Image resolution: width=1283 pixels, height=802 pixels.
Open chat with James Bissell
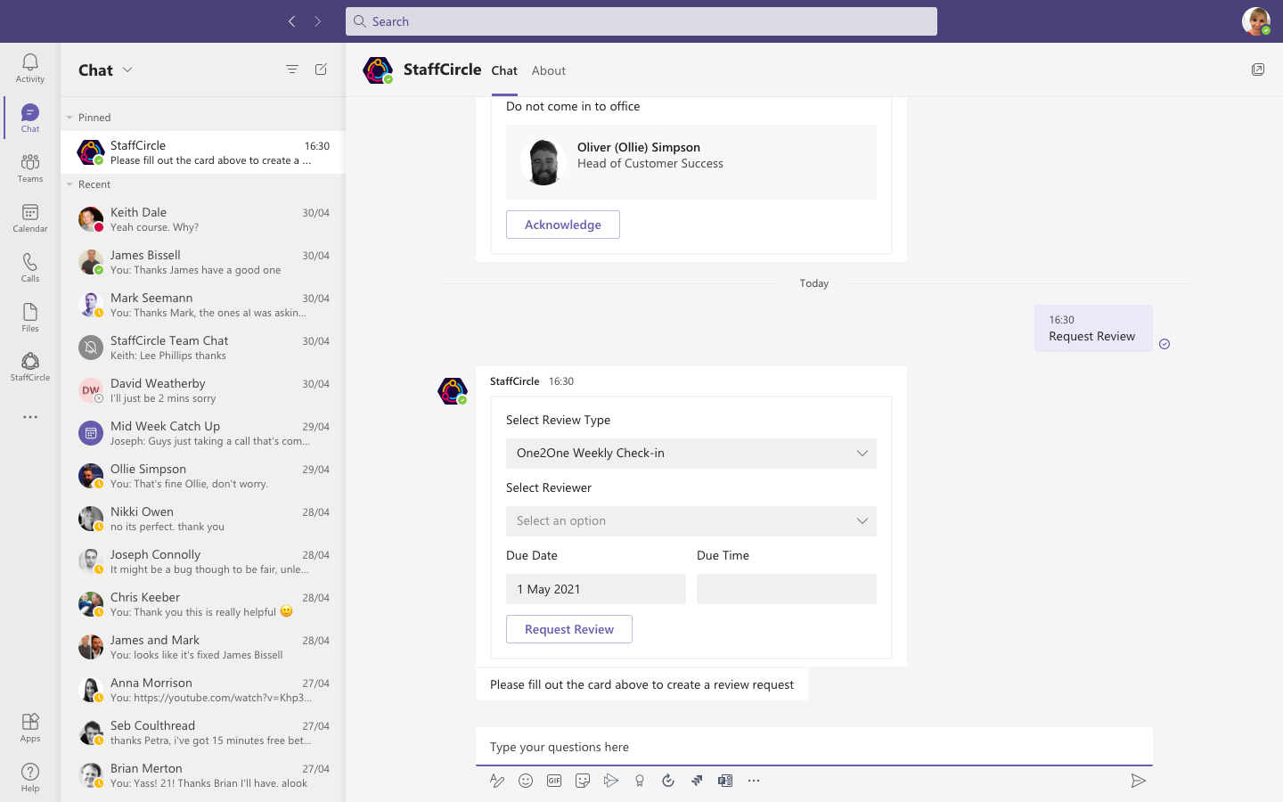coord(203,262)
